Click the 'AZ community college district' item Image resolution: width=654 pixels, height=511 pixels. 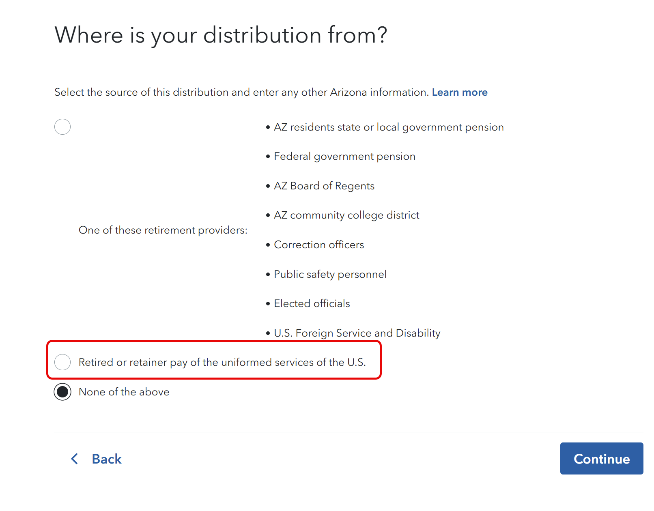coord(346,215)
